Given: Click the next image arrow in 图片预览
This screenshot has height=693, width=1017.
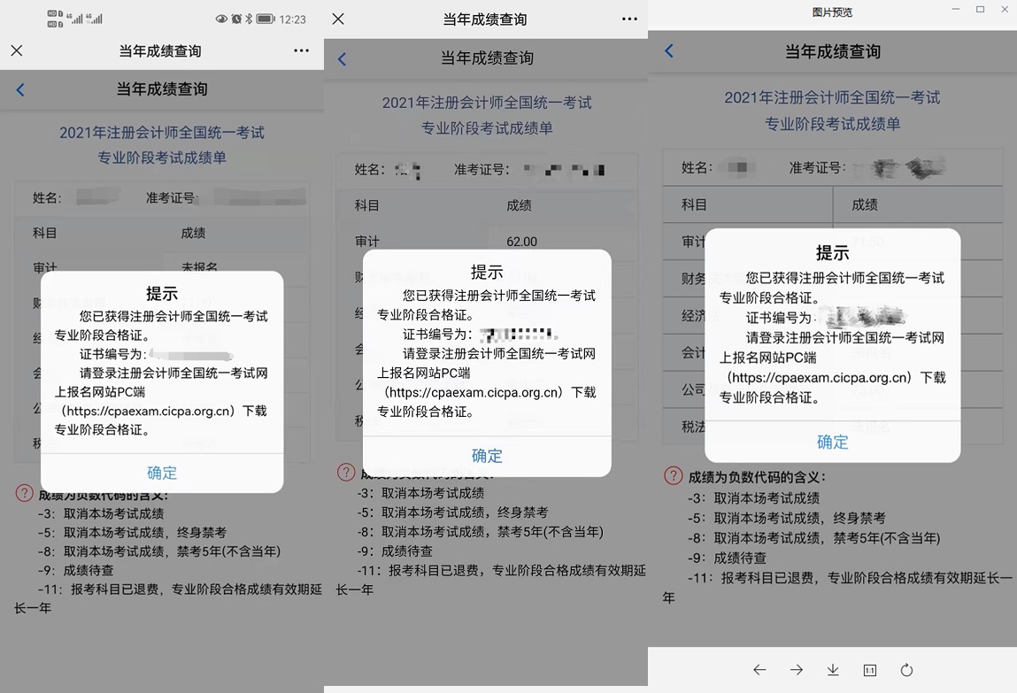Looking at the screenshot, I should tap(796, 670).
